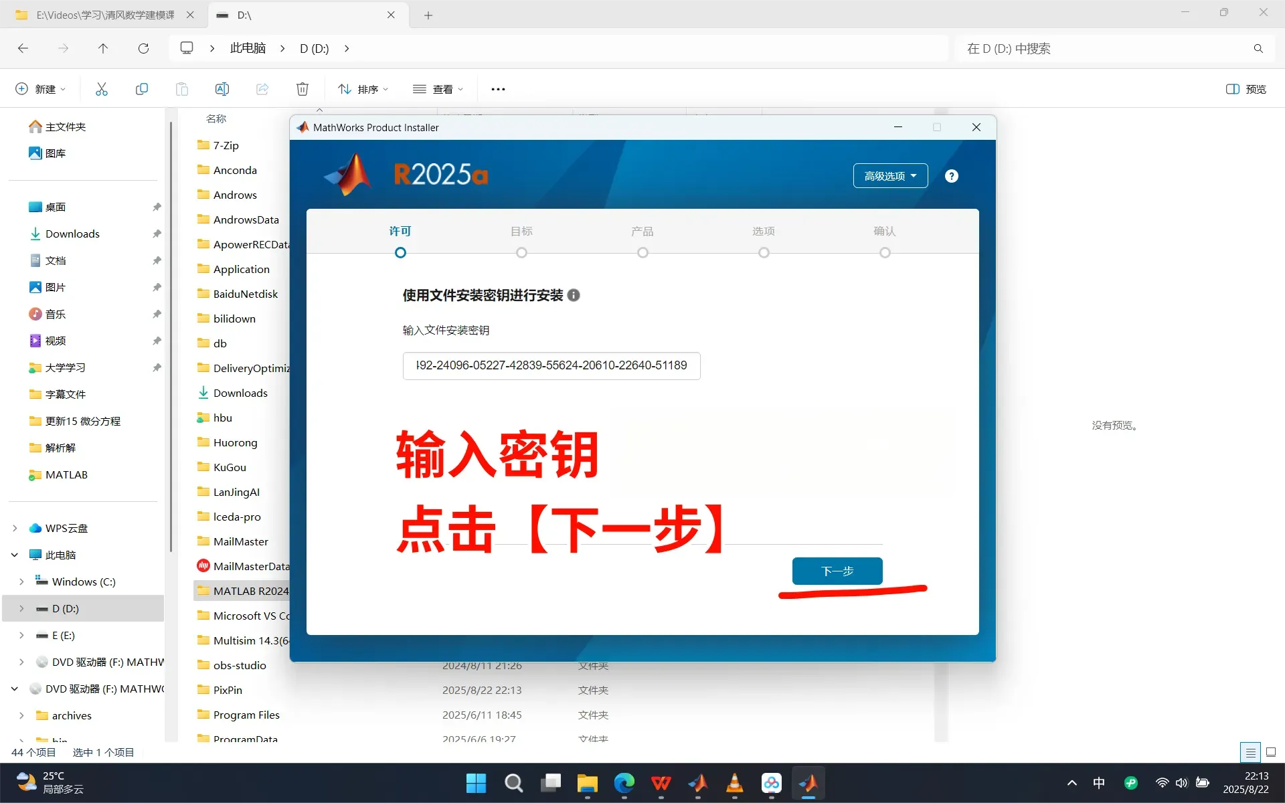Open the 新建 new item button
The width and height of the screenshot is (1285, 803).
click(x=41, y=89)
